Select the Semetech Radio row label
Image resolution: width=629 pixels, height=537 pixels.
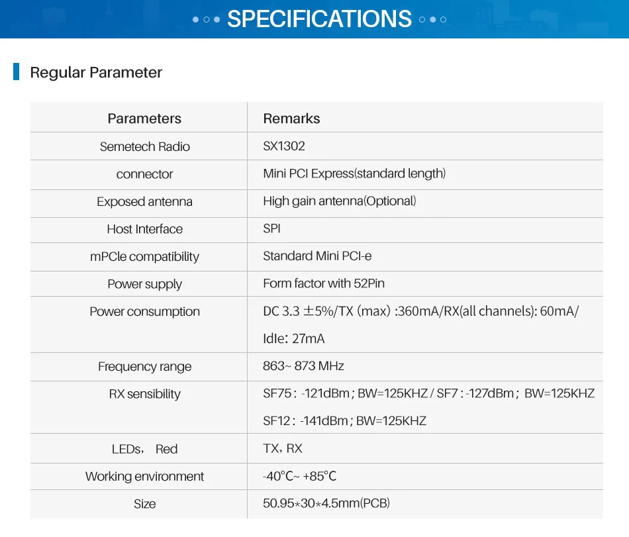click(145, 146)
